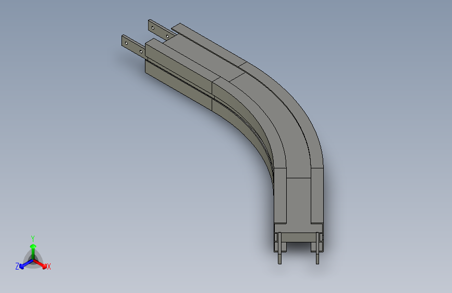Click the green Y axis of the orientation triad
The height and width of the screenshot is (293, 452).
coord(33,251)
